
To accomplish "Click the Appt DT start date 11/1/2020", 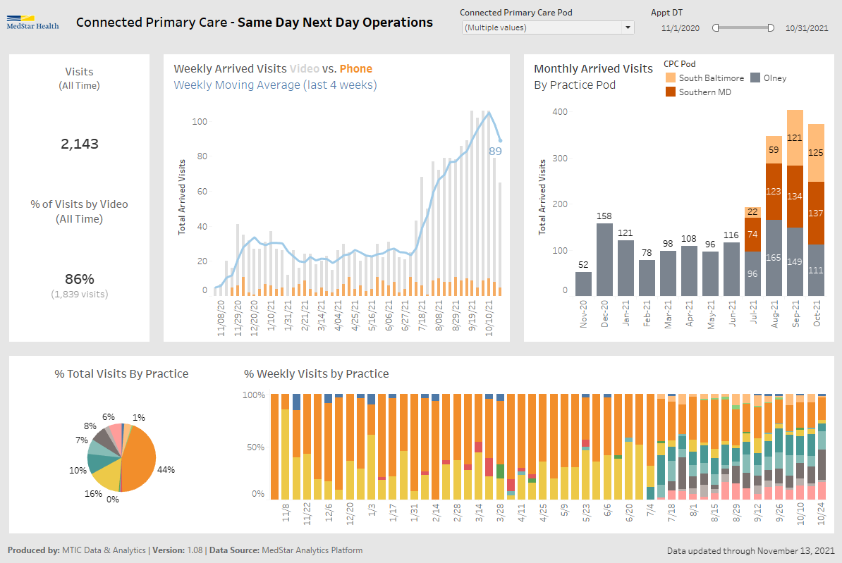I will click(681, 28).
